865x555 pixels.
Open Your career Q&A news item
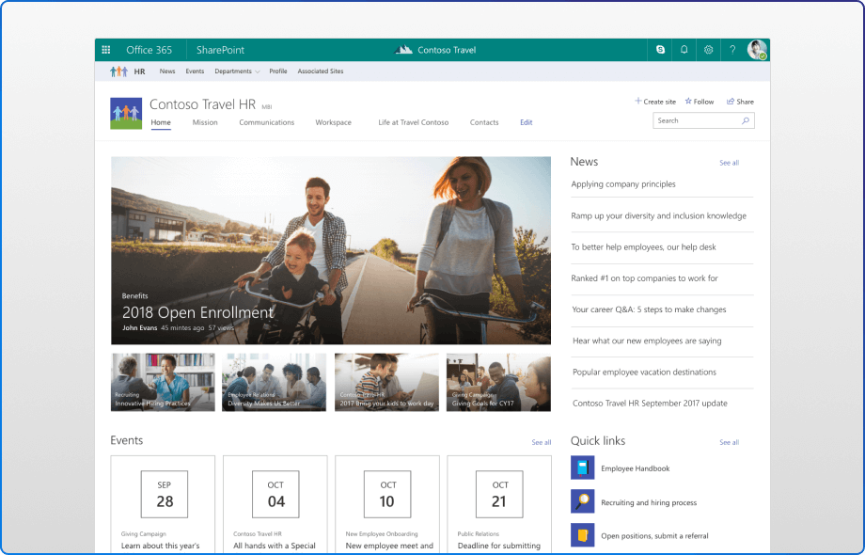pos(649,309)
